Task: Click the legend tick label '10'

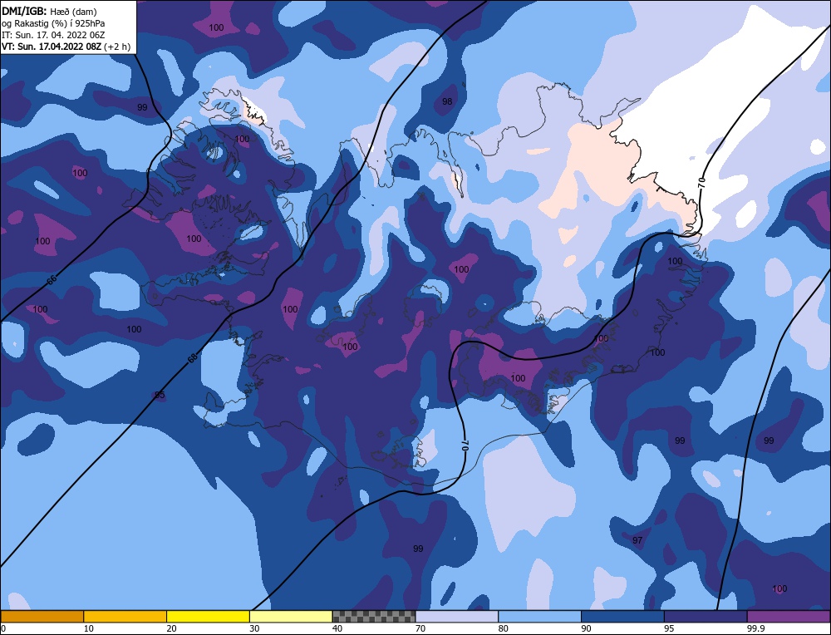Action: (x=89, y=628)
